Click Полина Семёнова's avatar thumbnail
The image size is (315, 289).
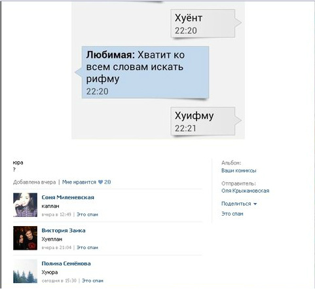[x=25, y=271]
